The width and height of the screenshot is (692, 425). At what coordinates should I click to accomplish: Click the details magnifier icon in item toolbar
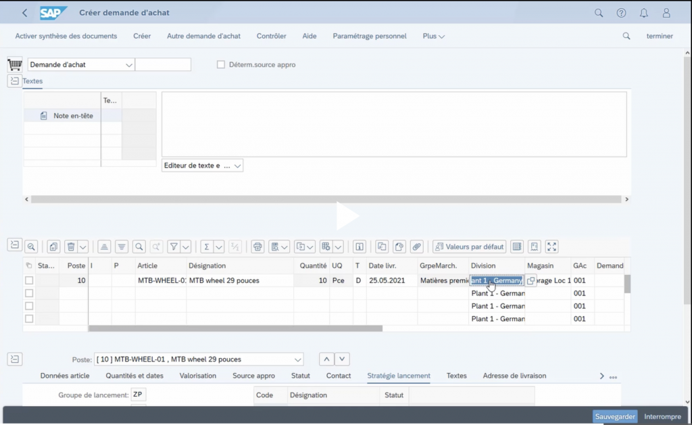31,247
